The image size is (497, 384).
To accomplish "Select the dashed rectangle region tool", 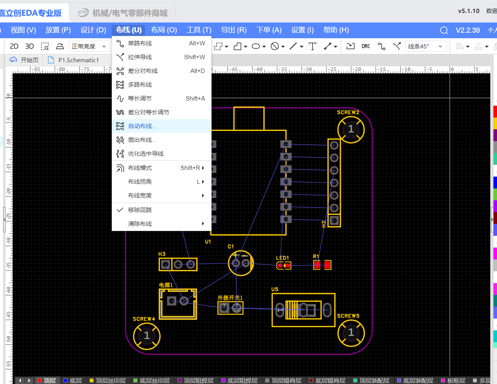I will click(218, 46).
